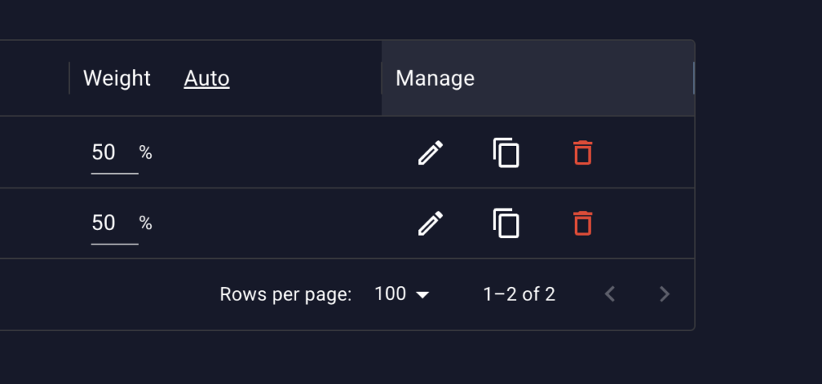The image size is (822, 384).
Task: Go to the previous page chevron
Action: (x=609, y=294)
